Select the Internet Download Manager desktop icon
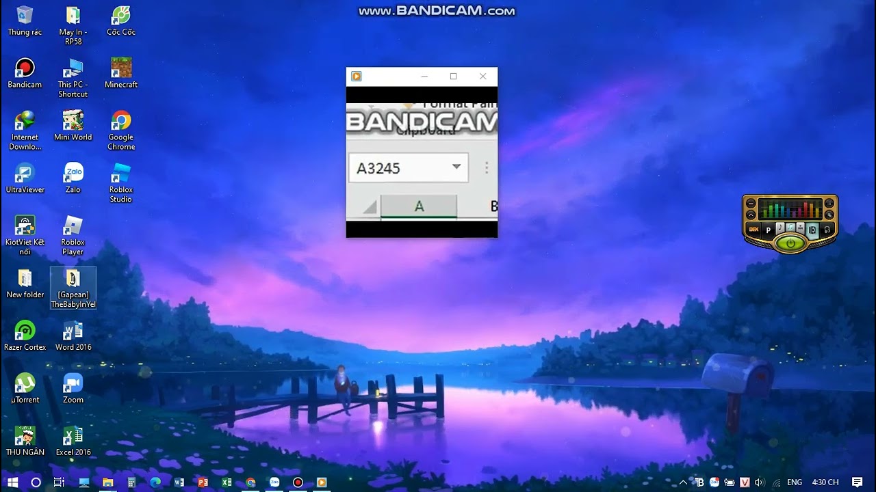The image size is (876, 492). (x=25, y=131)
